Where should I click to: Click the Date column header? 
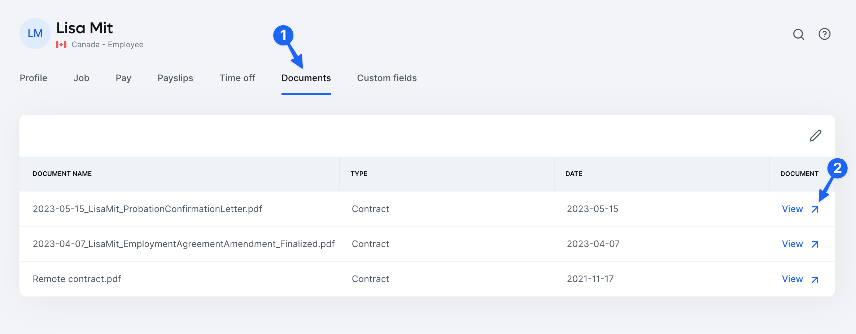(x=573, y=174)
